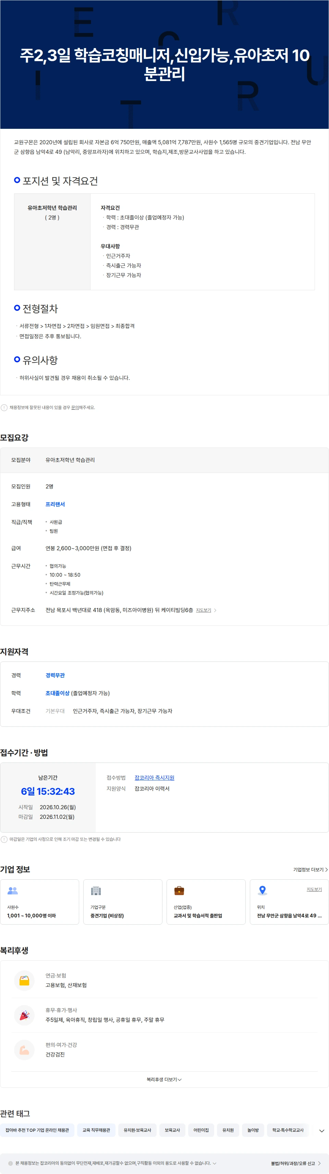Click the arrow beside the report link

point(319,1163)
